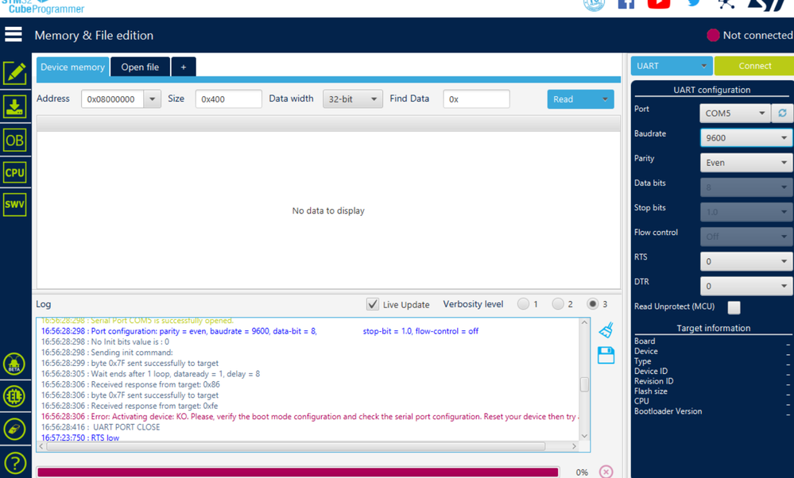
Task: Select verbosity level 3
Action: point(592,303)
